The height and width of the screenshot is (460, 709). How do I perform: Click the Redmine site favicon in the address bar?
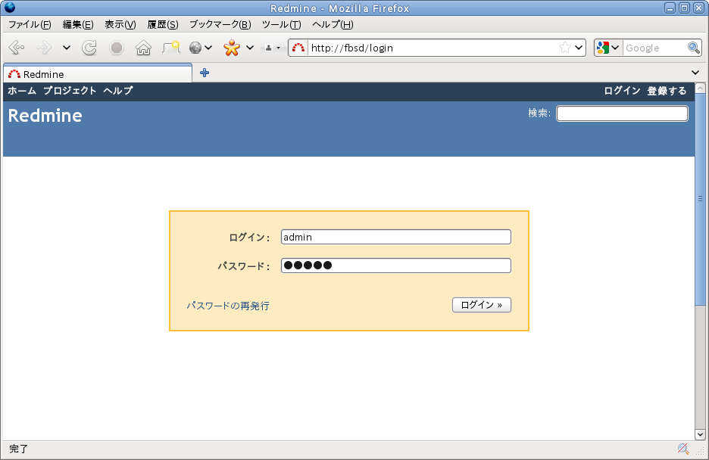[298, 48]
